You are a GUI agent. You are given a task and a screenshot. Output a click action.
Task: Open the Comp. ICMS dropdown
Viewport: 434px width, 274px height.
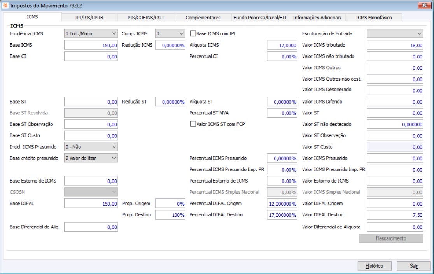pyautogui.click(x=170, y=33)
